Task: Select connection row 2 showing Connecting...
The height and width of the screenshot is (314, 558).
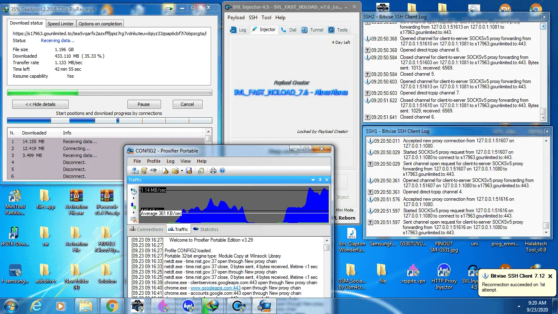Action: (105, 148)
